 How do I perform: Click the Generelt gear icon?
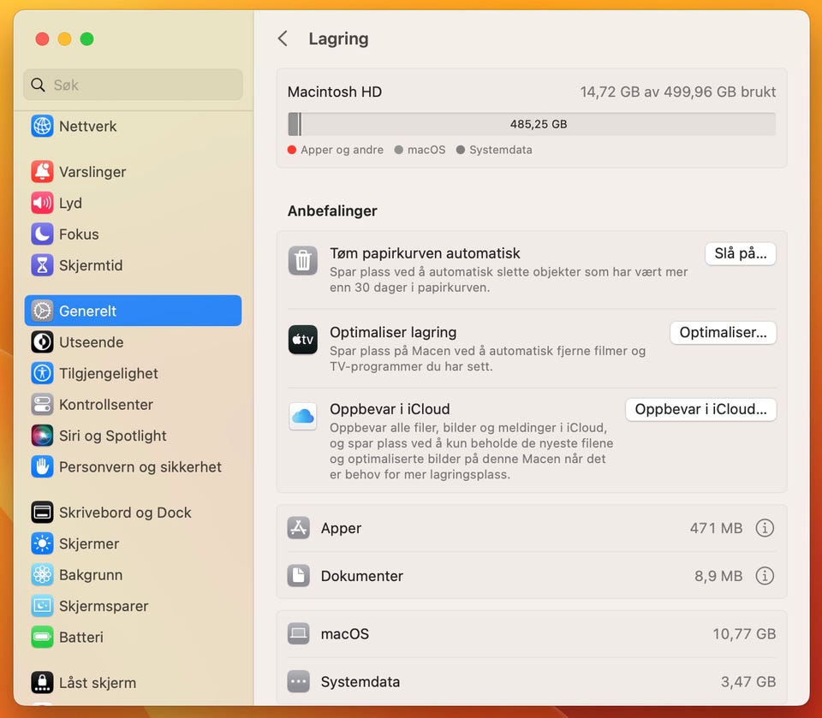pyautogui.click(x=42, y=311)
